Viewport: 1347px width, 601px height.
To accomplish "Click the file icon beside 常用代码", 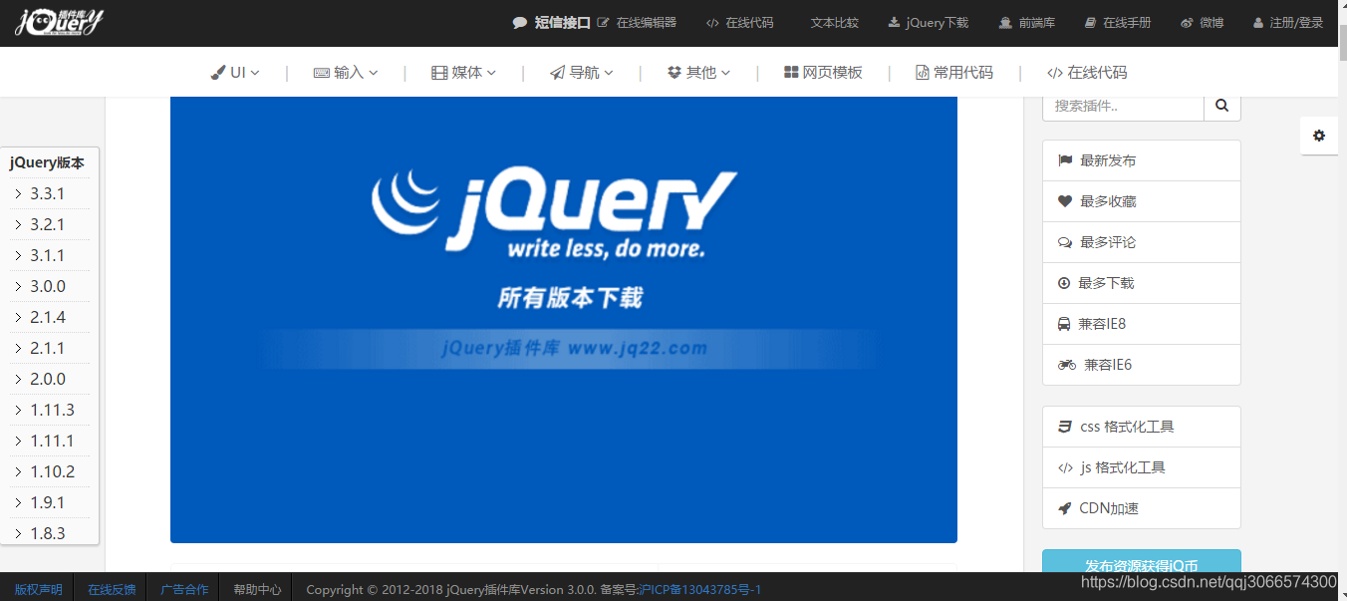I will [923, 73].
